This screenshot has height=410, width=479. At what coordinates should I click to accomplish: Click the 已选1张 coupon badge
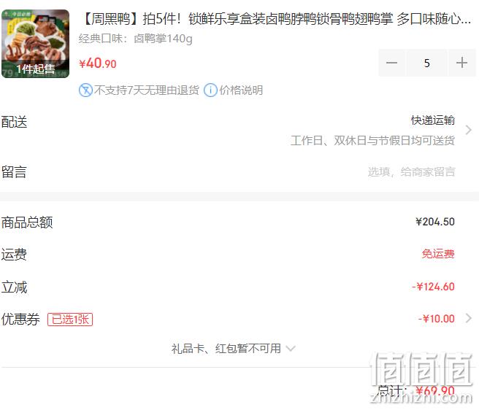click(70, 320)
